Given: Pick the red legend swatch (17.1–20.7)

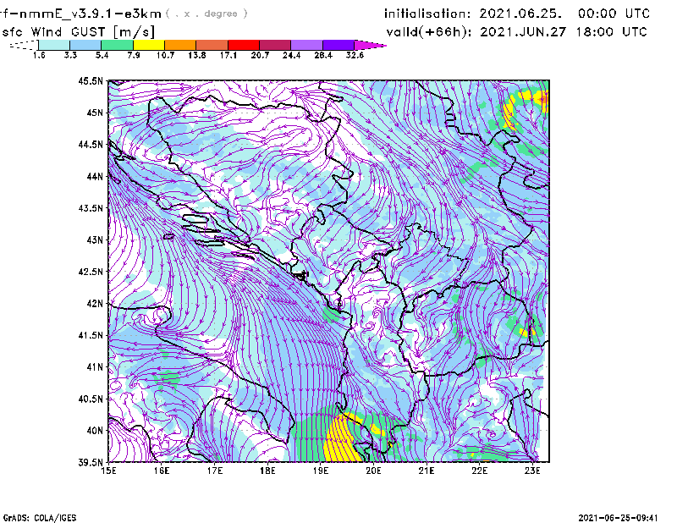Looking at the screenshot, I should pyautogui.click(x=244, y=45).
